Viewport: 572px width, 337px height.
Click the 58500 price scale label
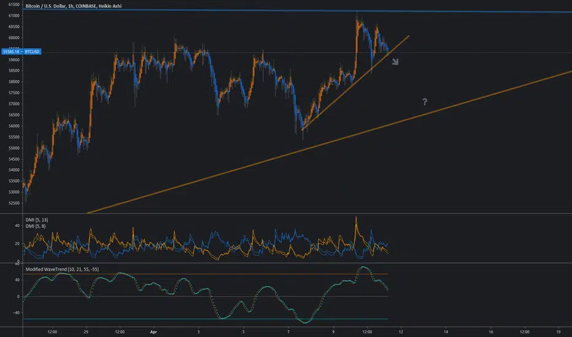point(14,70)
